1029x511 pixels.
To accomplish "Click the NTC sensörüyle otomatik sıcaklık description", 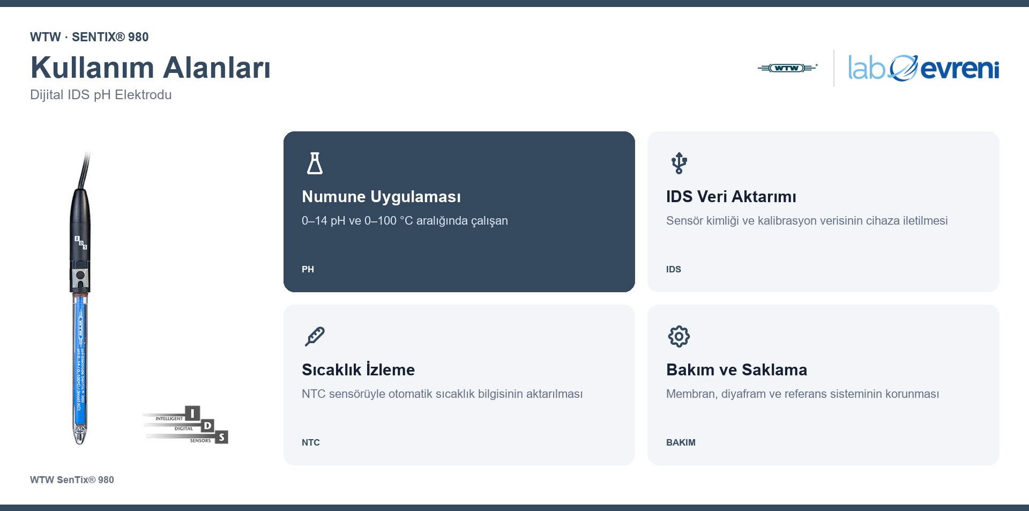I will [x=442, y=394].
